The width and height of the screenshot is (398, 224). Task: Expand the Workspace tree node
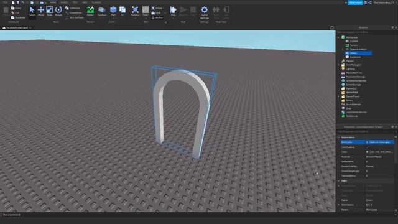pos(338,37)
